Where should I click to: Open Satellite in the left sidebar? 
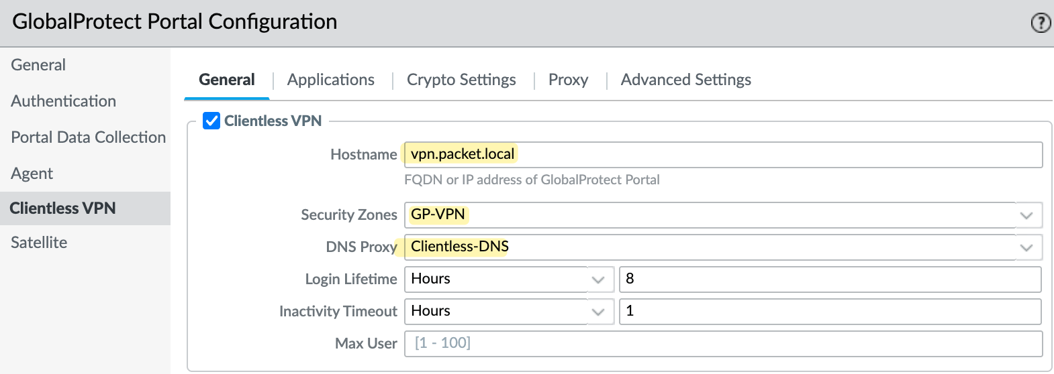pos(39,243)
